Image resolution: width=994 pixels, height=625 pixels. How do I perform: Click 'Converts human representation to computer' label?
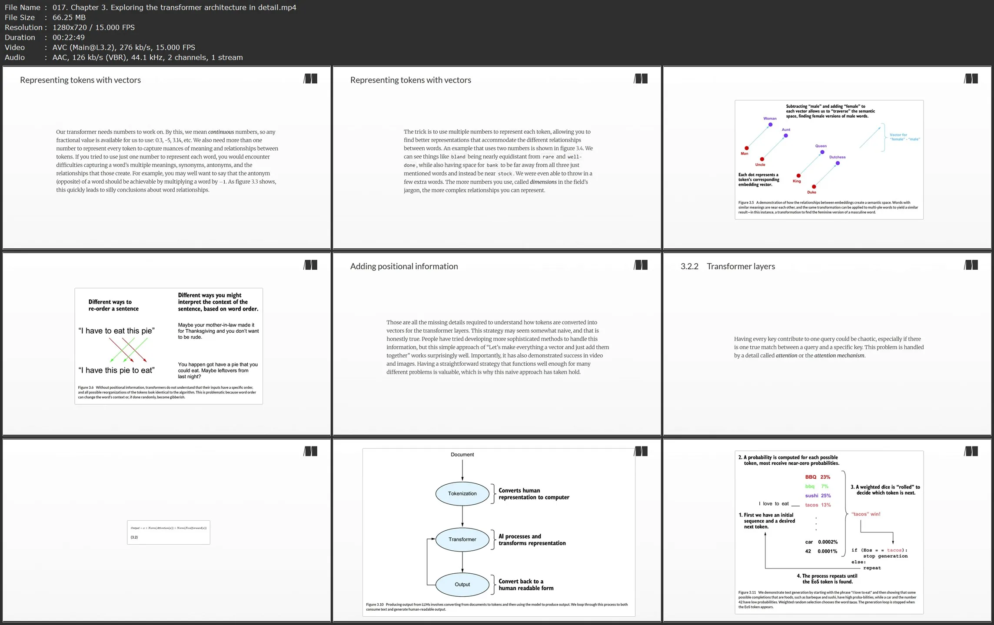[x=534, y=494]
